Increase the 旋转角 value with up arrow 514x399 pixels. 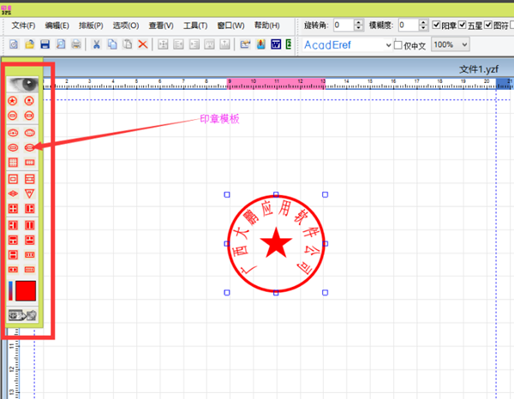tap(359, 22)
